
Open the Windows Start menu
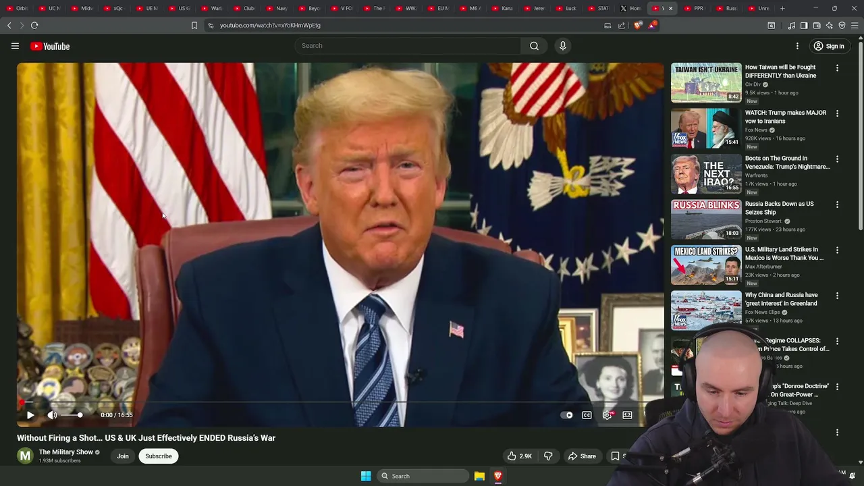[366, 476]
